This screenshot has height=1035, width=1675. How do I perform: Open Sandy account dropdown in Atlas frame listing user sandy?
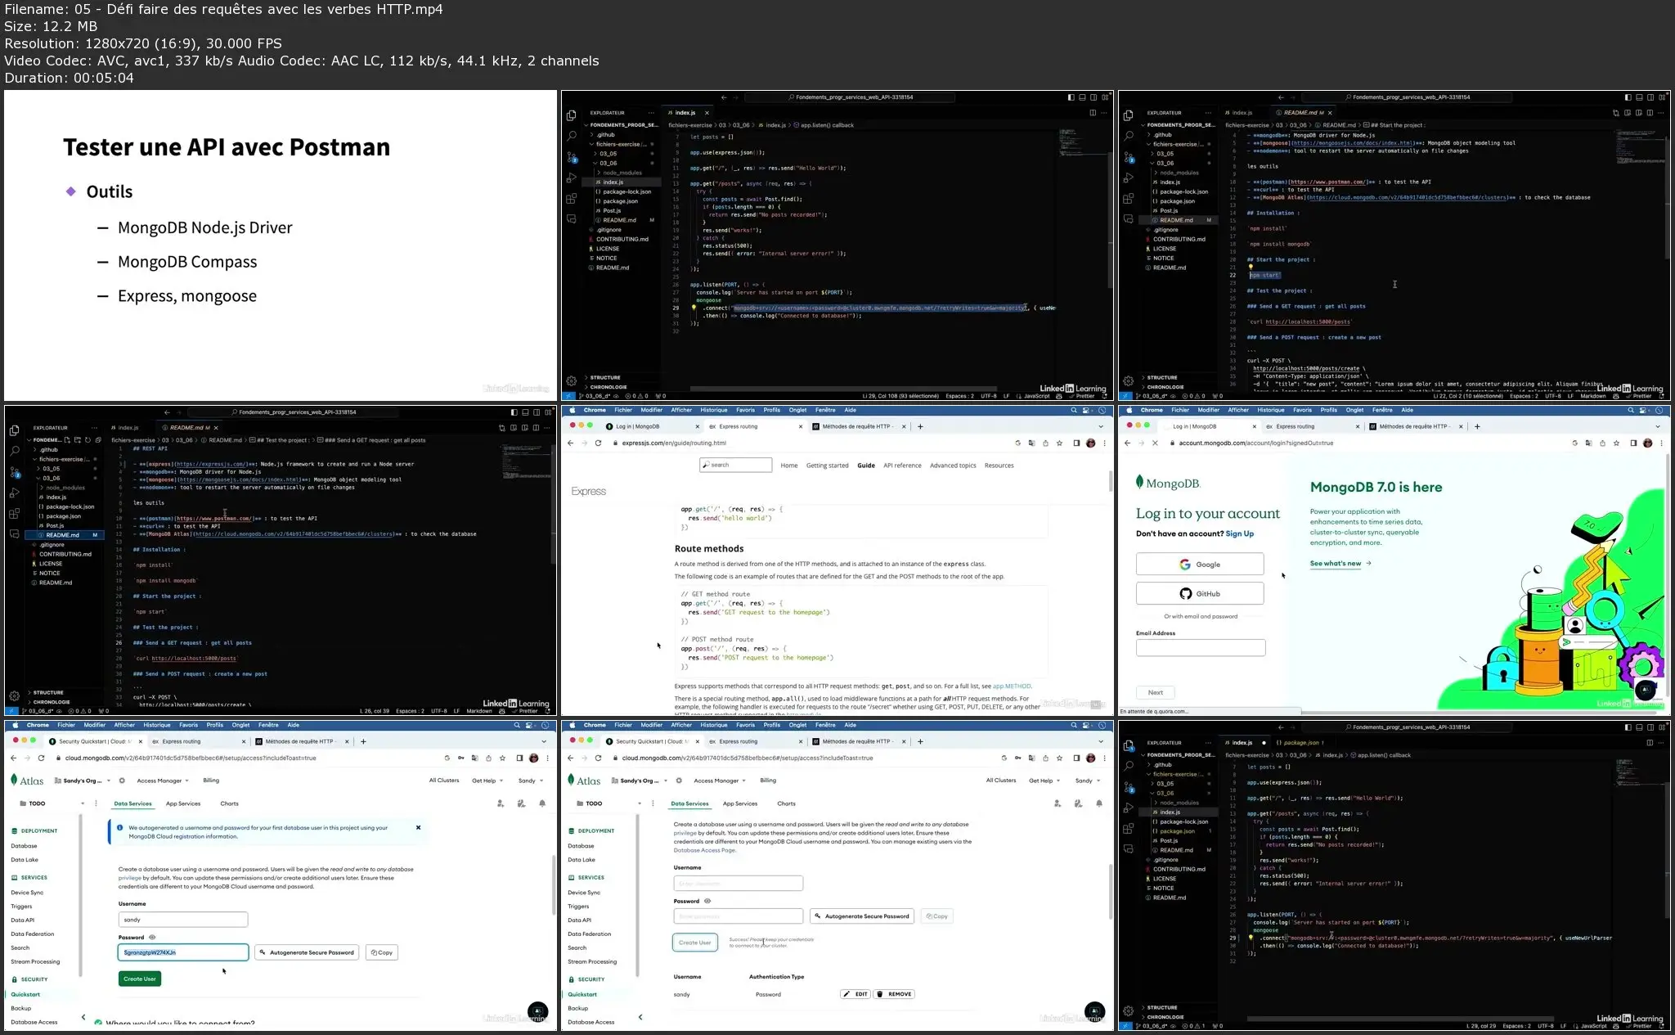click(1088, 781)
